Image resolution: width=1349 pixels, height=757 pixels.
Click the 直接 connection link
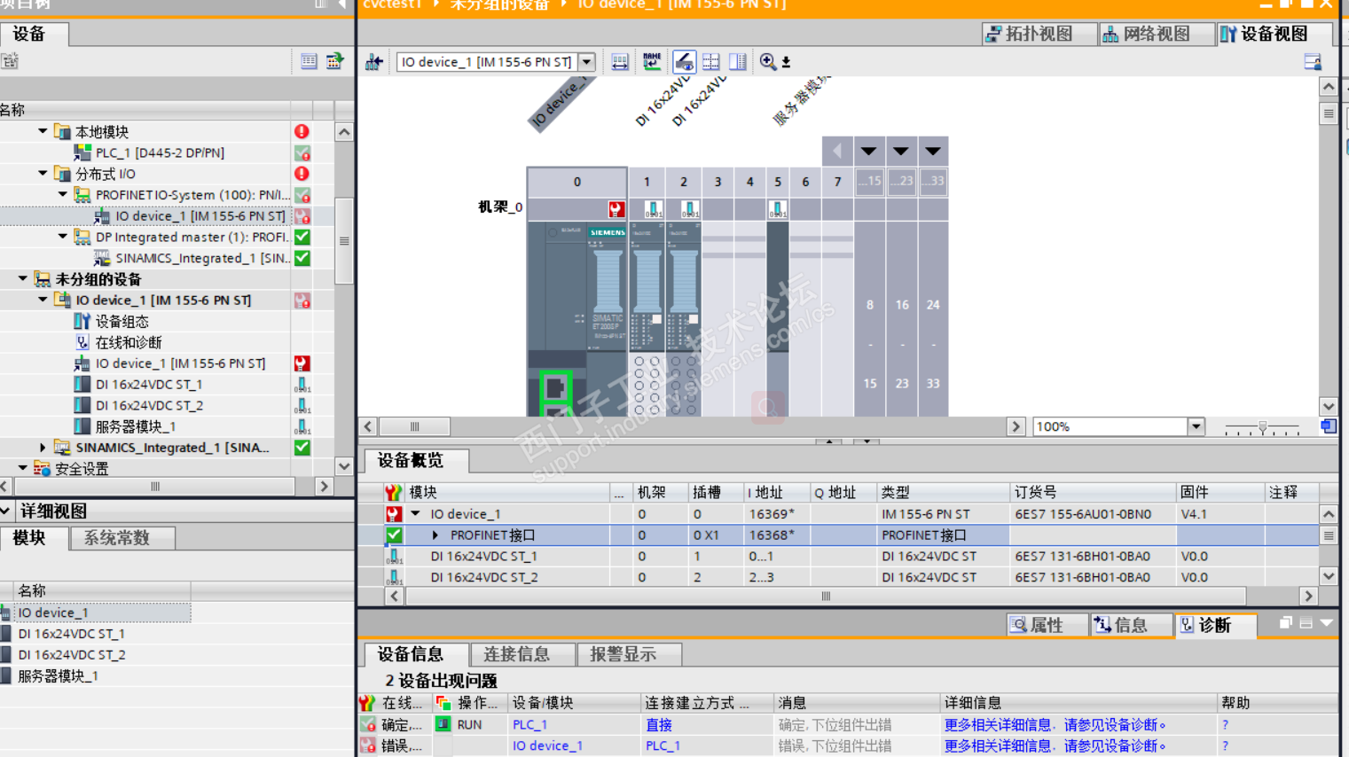coord(659,725)
